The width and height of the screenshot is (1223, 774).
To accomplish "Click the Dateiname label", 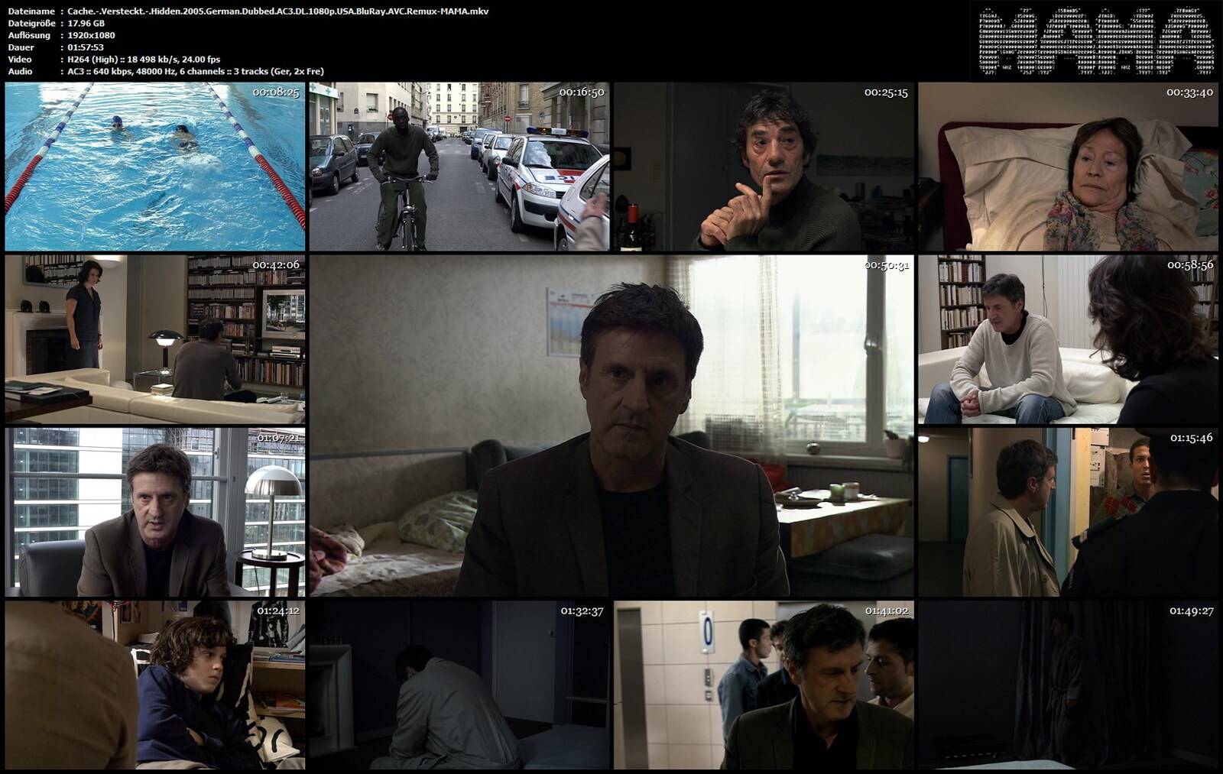I will click(x=31, y=11).
